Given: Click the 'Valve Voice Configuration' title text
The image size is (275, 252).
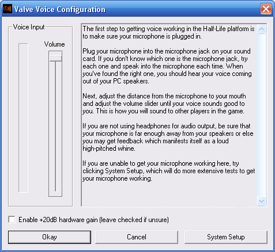Looking at the screenshot, I should [x=60, y=9].
